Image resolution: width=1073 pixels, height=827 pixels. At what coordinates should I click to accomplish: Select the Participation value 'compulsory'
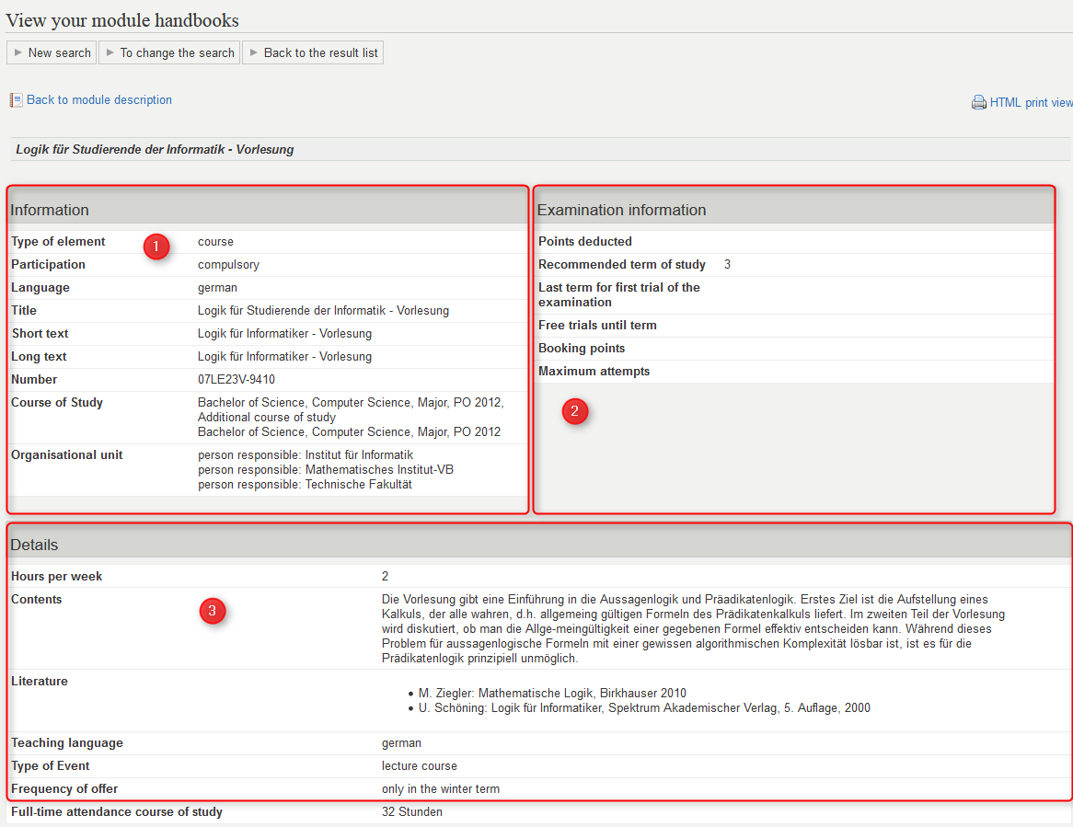tap(228, 265)
